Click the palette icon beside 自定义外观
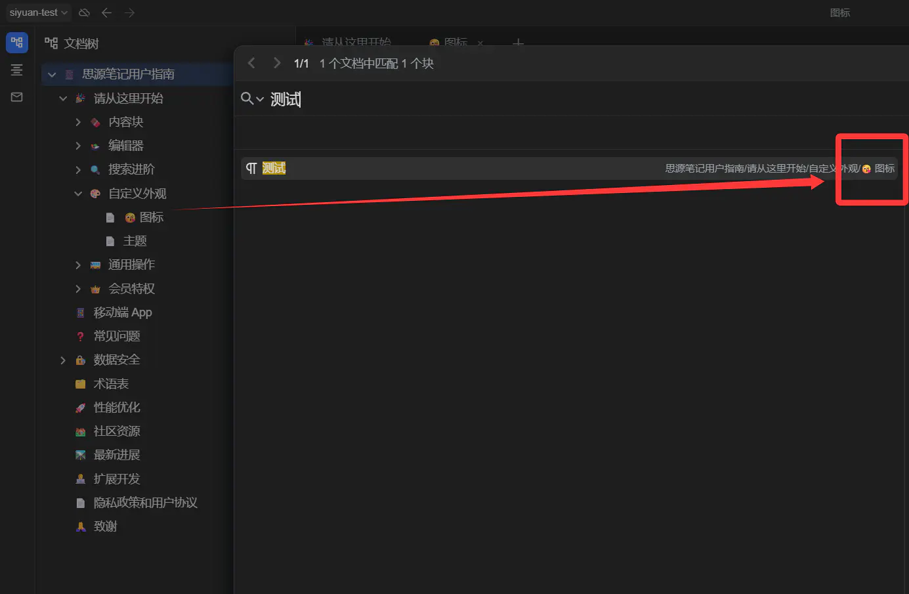 click(95, 194)
